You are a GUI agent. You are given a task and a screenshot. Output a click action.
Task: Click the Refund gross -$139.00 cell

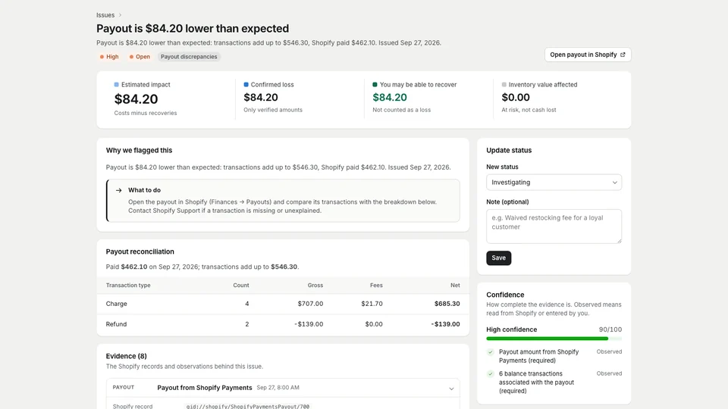309,324
